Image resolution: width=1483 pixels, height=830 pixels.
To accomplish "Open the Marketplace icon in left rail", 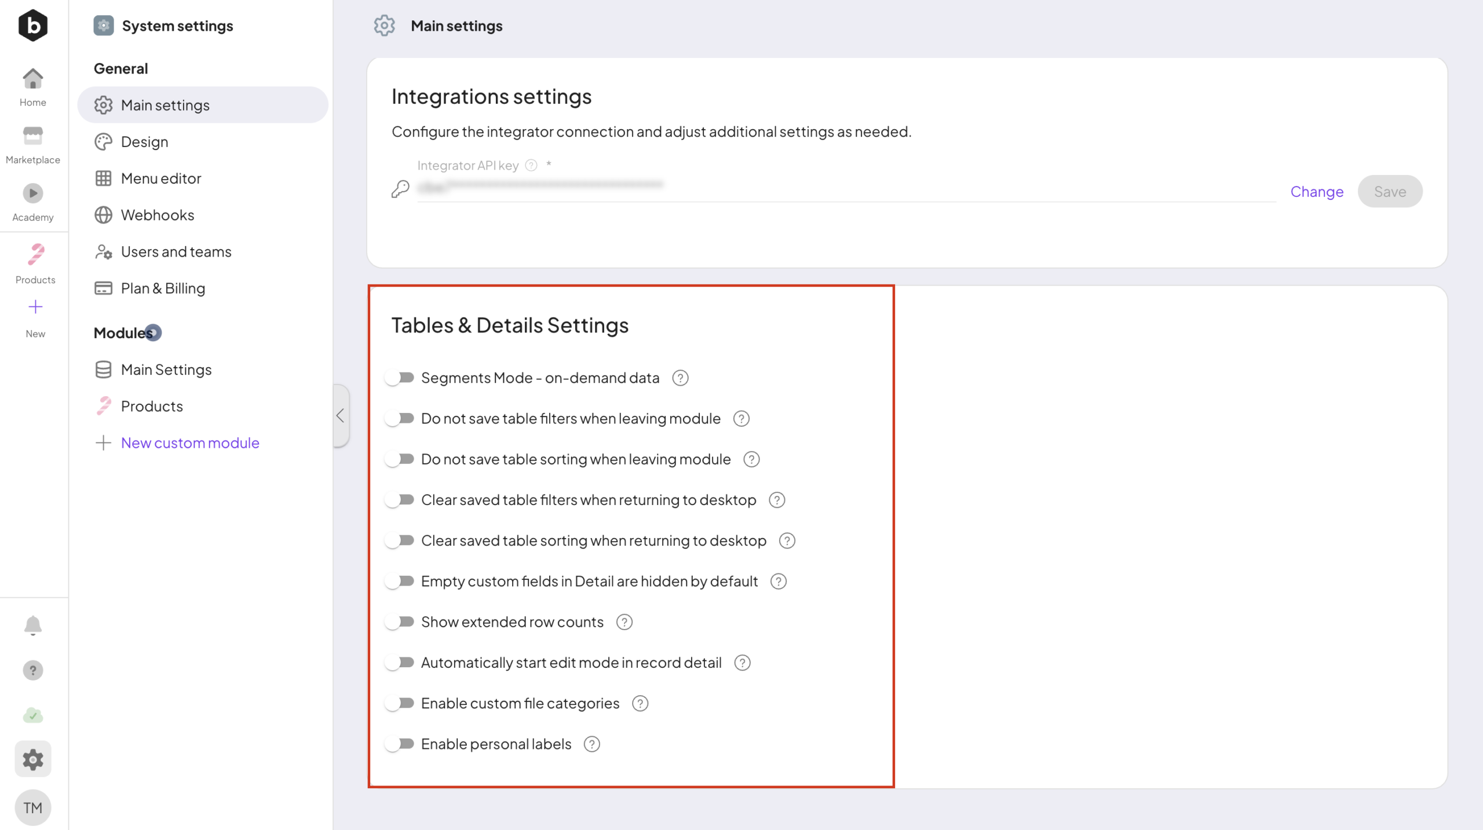I will point(33,137).
